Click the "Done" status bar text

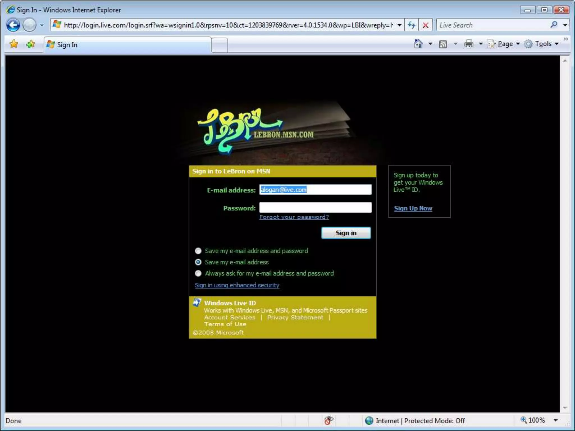click(x=13, y=421)
